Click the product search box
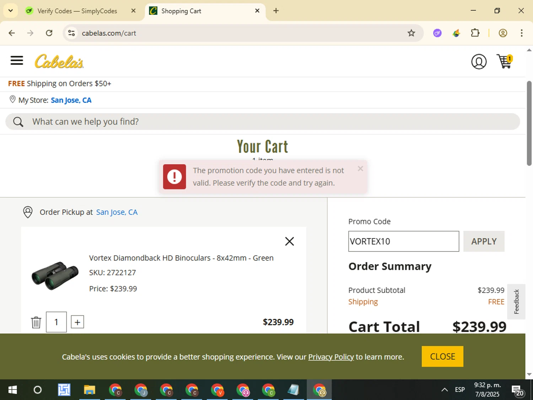The image size is (533, 400). click(263, 122)
